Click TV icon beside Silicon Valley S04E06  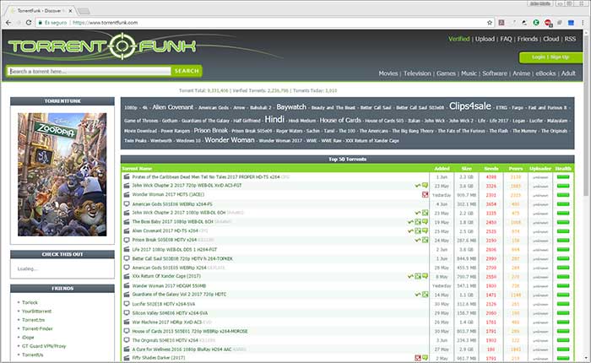tap(127, 312)
